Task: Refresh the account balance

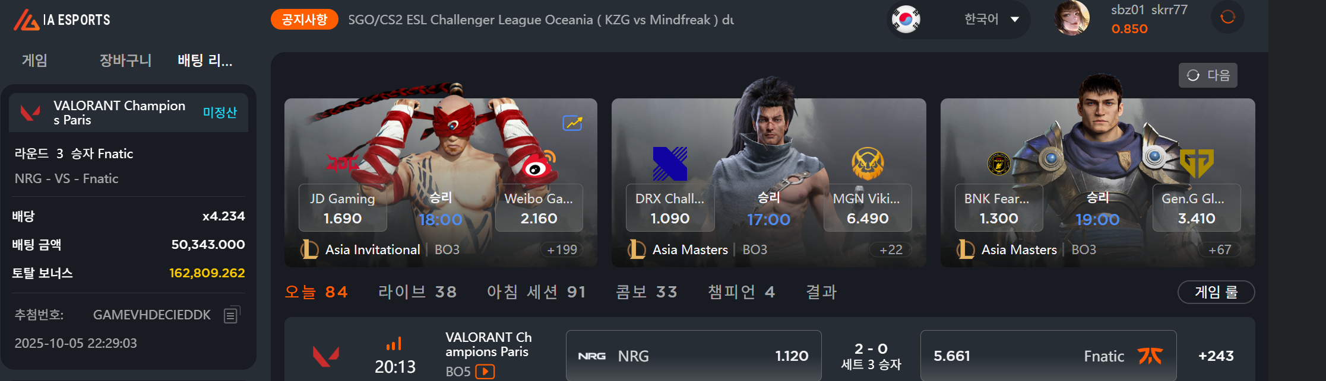Action: point(1227,17)
